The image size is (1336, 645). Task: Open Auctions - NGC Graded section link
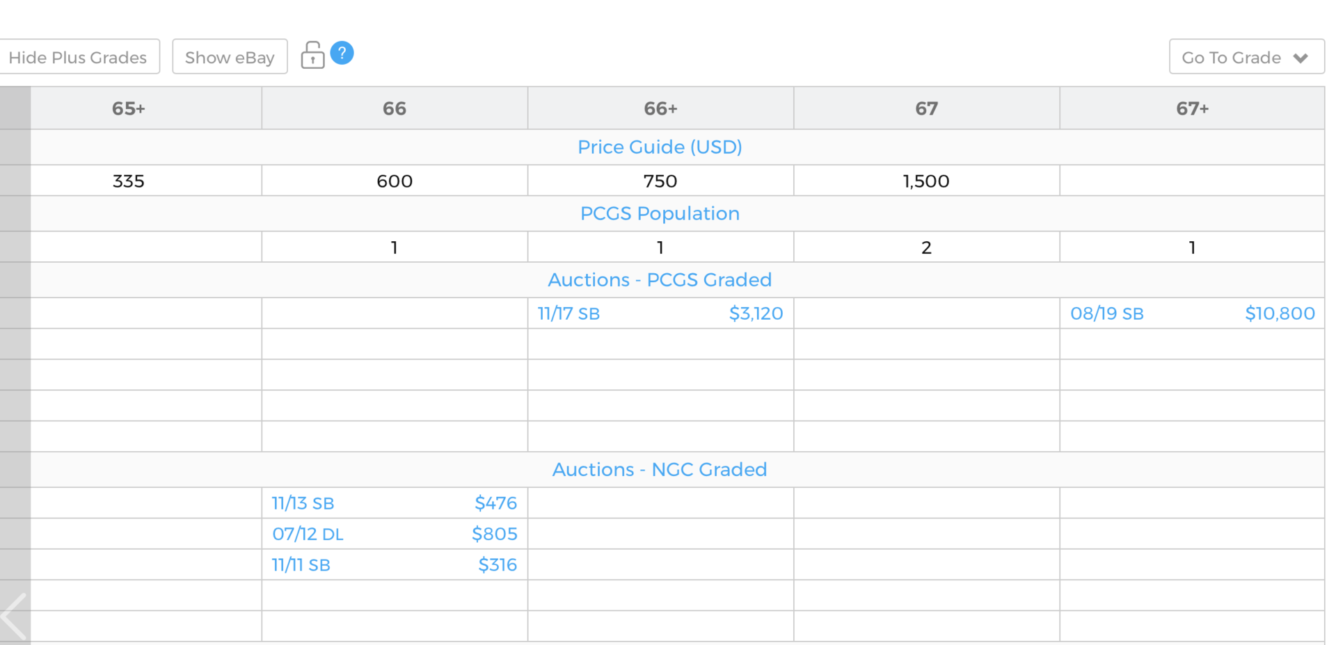[660, 469]
